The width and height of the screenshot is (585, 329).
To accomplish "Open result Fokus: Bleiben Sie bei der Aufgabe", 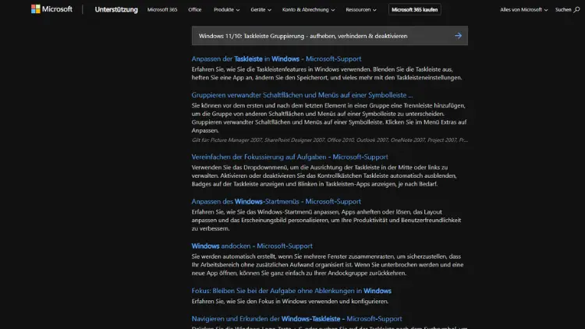I will pos(292,291).
